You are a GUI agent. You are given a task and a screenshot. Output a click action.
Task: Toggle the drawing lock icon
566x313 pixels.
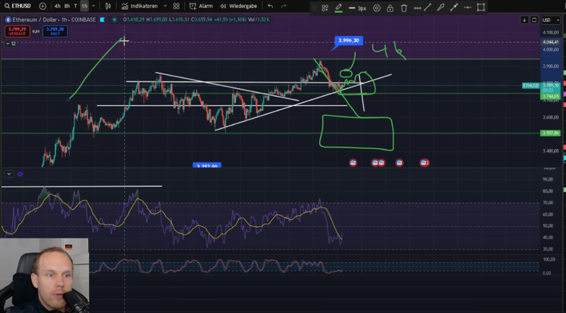390,8
